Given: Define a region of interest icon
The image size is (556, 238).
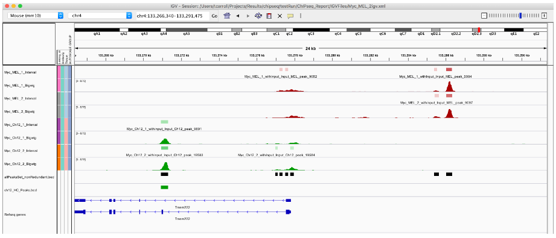Looking at the screenshot, I should coord(269,16).
